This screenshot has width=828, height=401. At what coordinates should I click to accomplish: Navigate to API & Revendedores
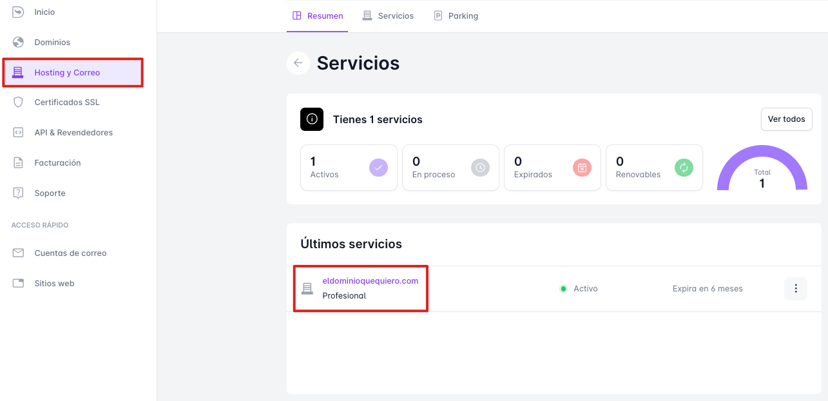point(73,133)
